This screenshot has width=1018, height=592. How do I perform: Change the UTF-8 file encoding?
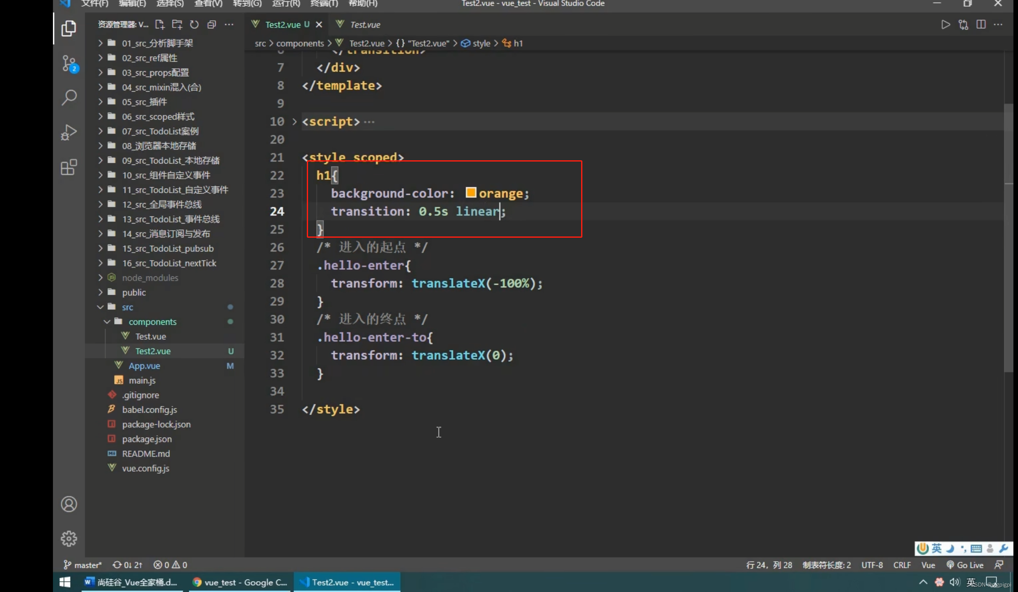(872, 565)
